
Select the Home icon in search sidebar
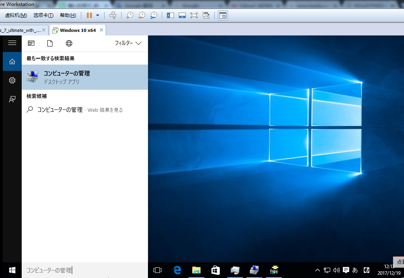pos(12,61)
